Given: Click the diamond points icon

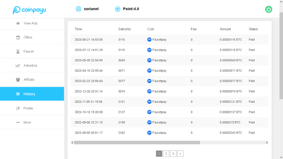Looking at the screenshot, I should pyautogui.click(x=118, y=9).
